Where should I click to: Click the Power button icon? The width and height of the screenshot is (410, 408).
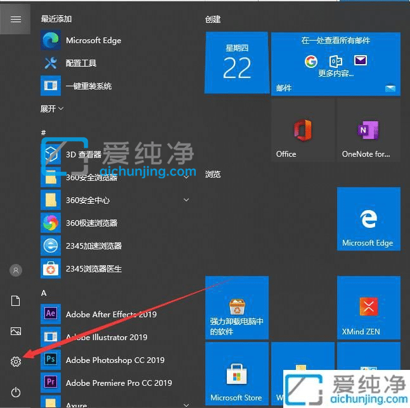tap(16, 392)
